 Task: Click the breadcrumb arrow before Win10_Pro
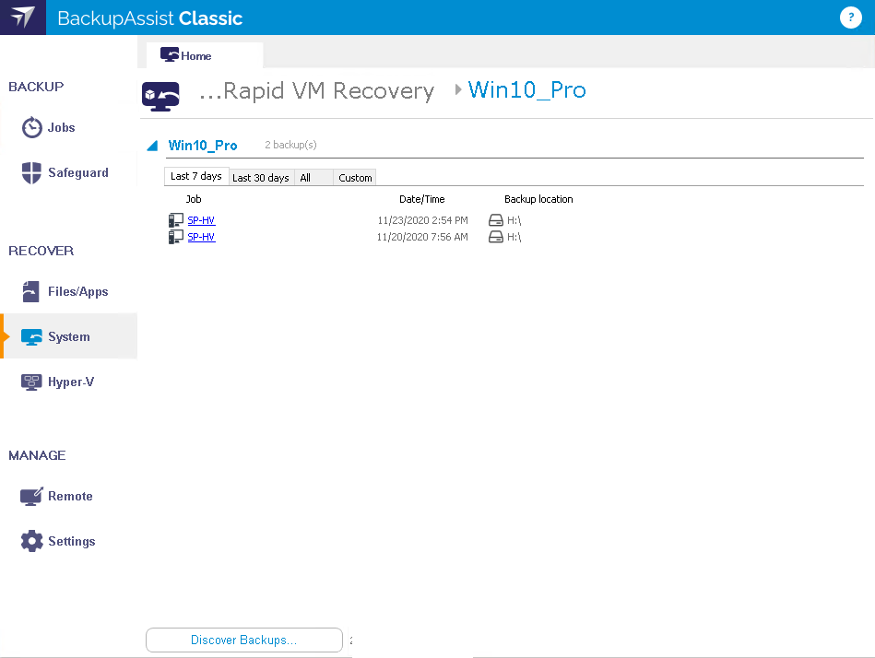tap(458, 89)
